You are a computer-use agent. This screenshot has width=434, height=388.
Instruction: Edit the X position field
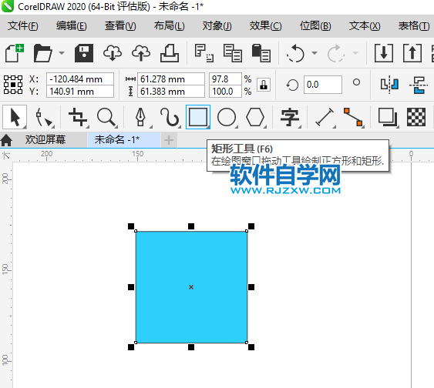(80, 79)
